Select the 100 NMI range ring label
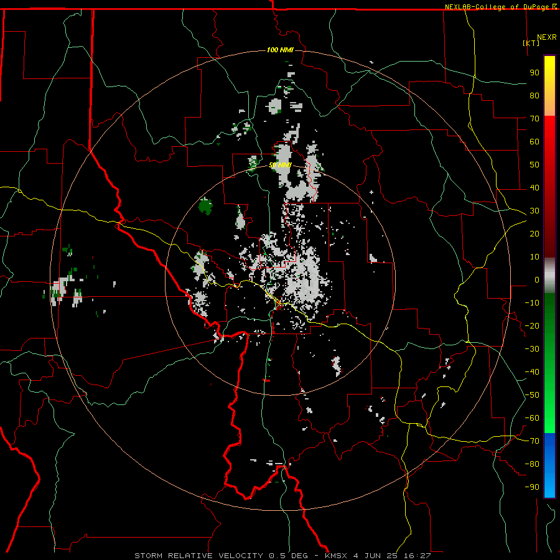This screenshot has width=560, height=560. [280, 50]
